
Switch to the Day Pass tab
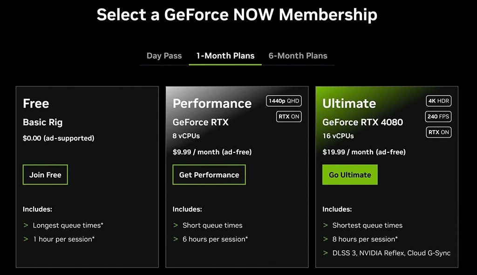click(x=164, y=55)
